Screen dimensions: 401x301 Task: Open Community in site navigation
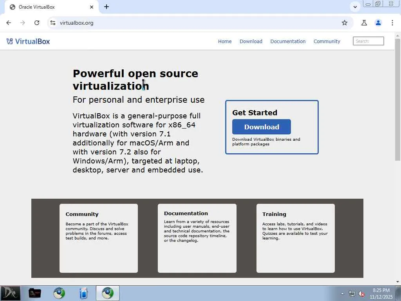click(327, 41)
